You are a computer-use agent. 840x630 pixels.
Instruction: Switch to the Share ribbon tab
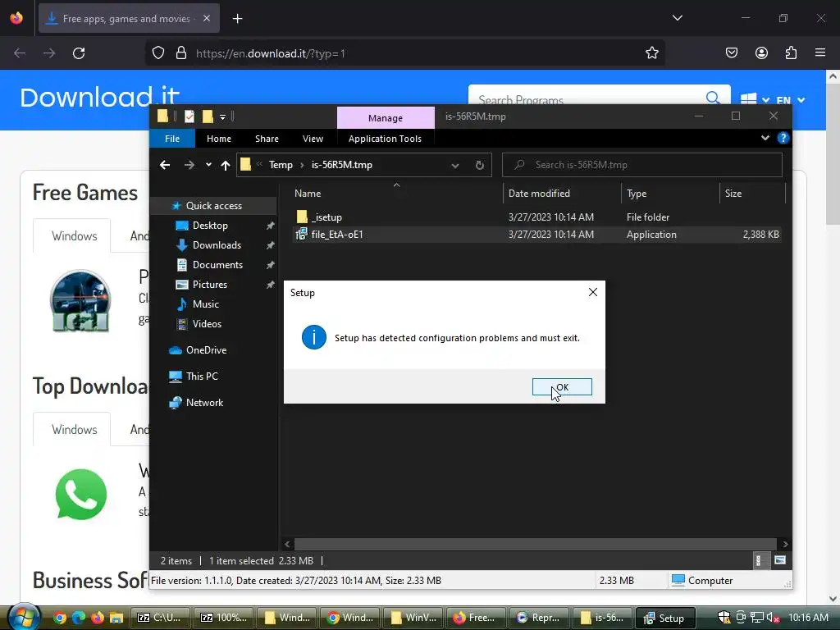pos(267,138)
